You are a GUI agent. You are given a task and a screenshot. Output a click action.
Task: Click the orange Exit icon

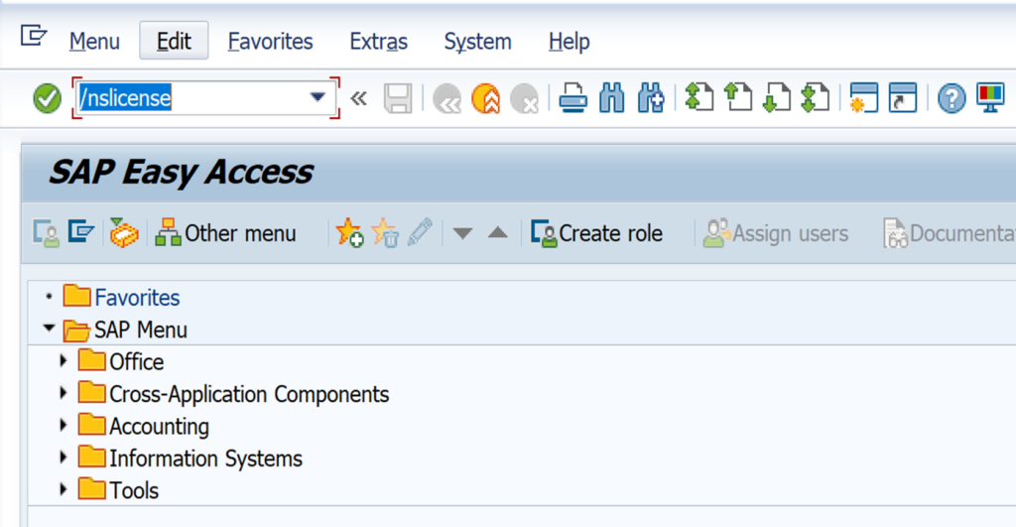pyautogui.click(x=486, y=98)
